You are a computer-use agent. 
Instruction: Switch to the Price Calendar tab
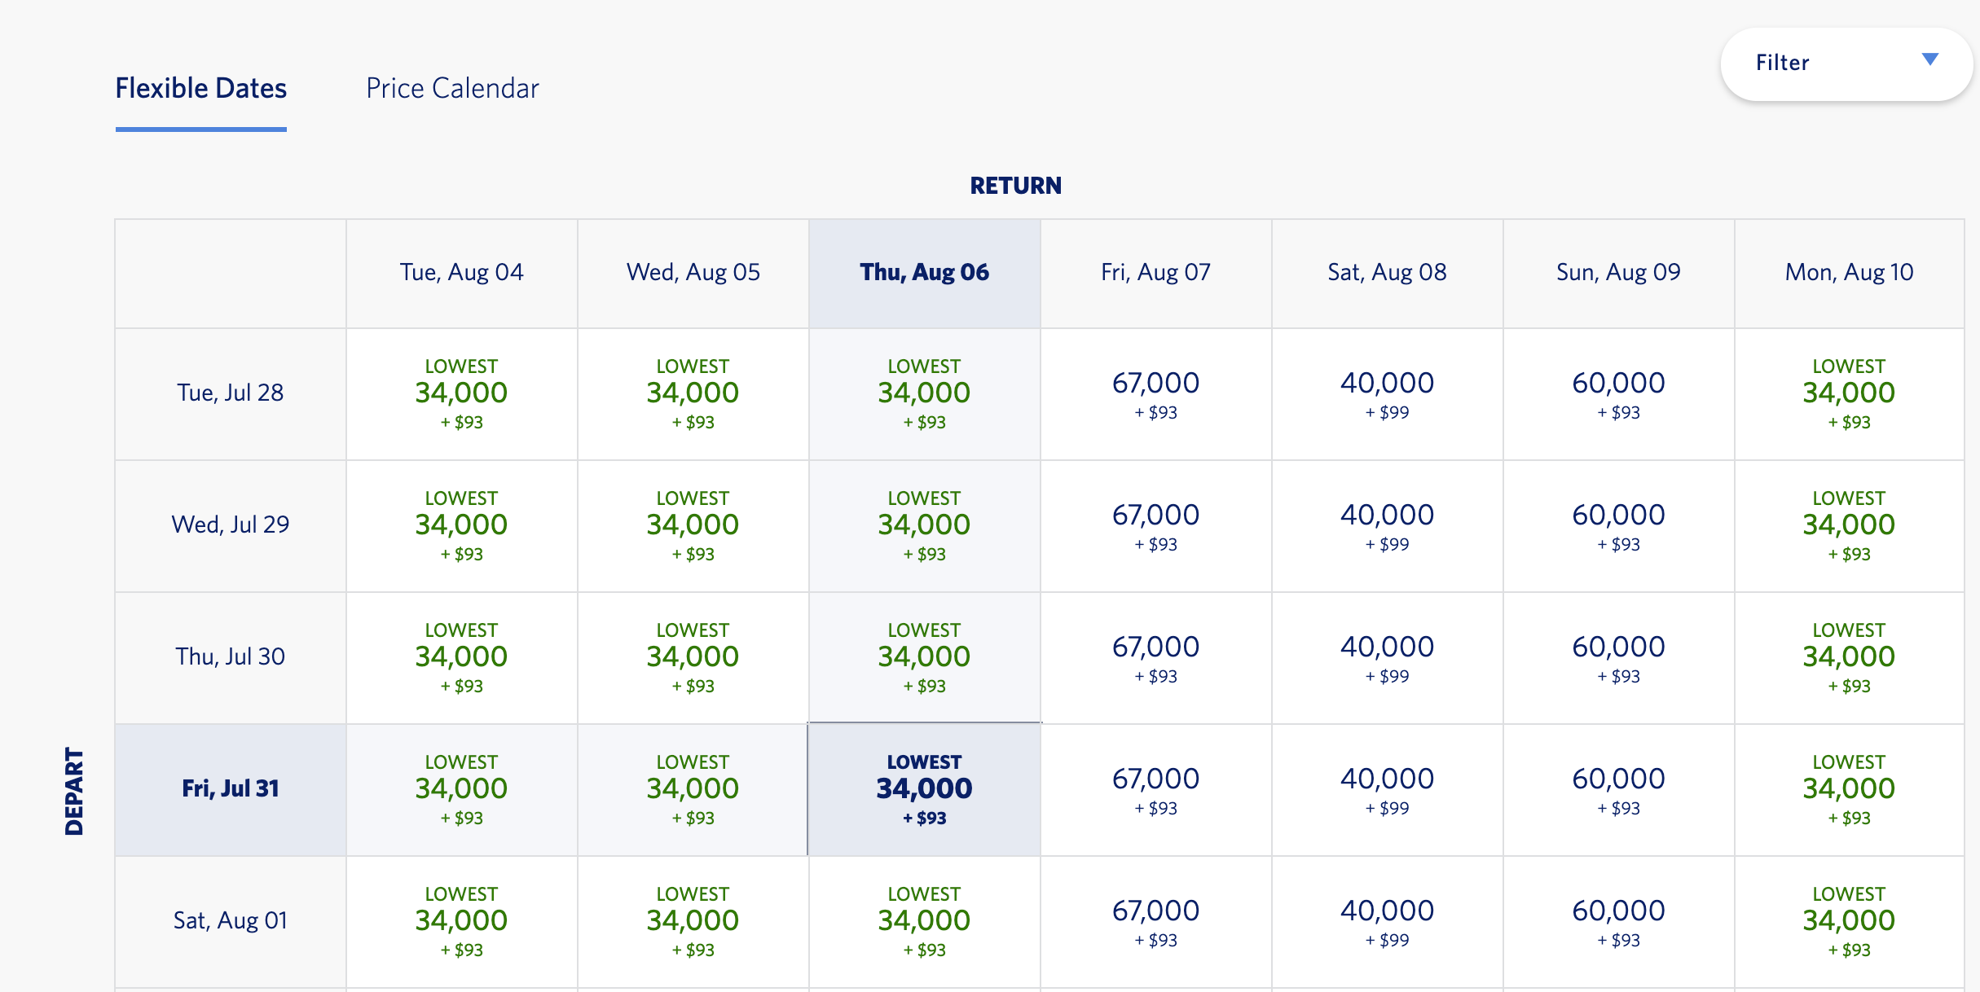click(x=452, y=88)
